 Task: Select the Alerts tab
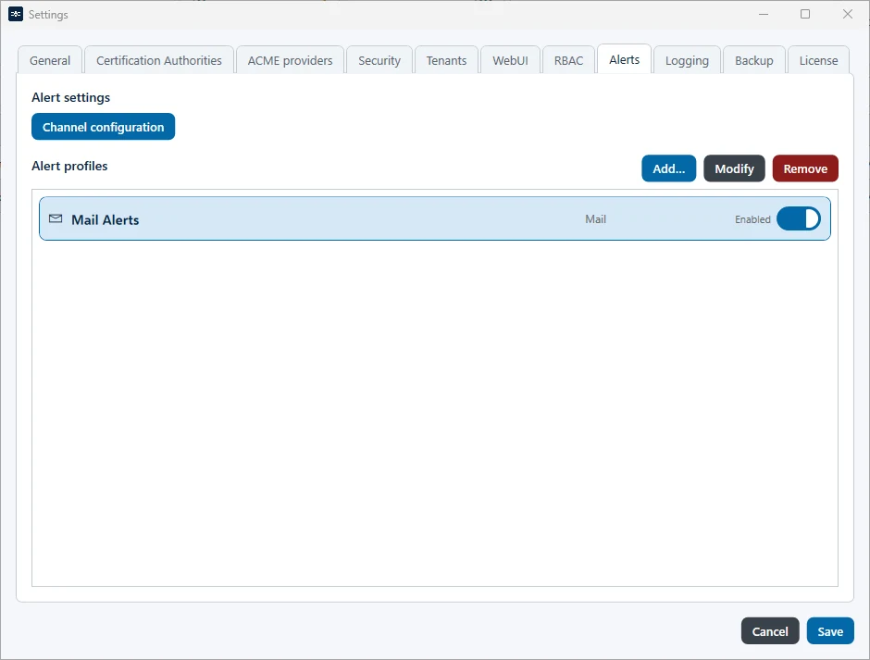click(x=624, y=59)
